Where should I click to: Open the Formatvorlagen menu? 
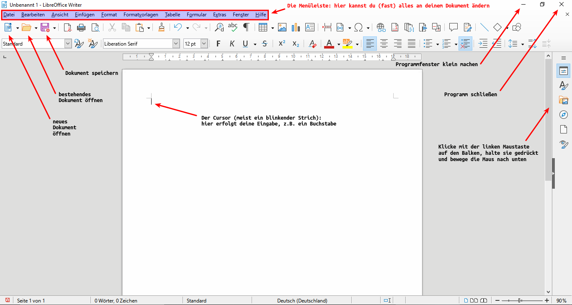pyautogui.click(x=141, y=15)
